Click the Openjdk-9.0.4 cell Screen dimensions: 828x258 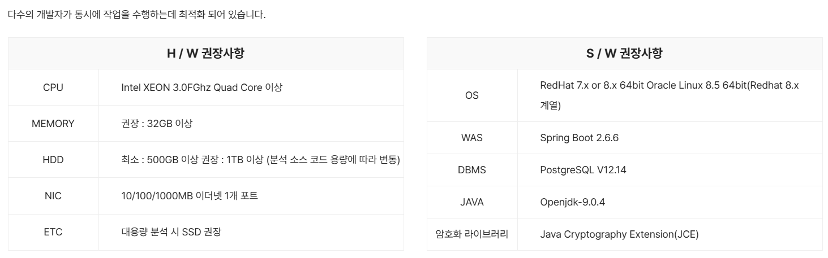[x=572, y=202]
